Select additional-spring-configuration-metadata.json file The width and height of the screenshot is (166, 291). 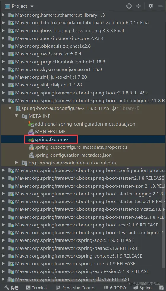pos(85,124)
